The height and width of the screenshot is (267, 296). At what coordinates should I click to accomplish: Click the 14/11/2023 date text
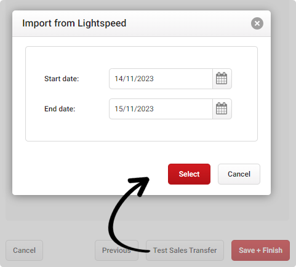coord(134,79)
